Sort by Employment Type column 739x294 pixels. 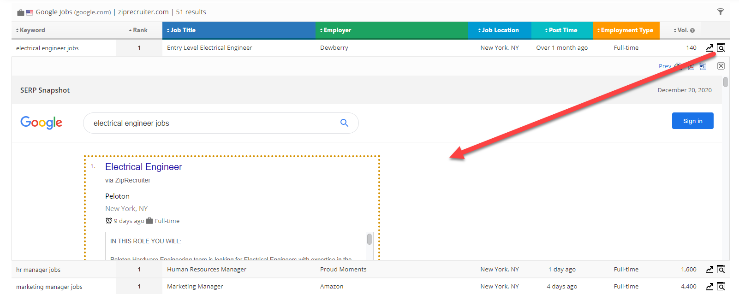[626, 30]
